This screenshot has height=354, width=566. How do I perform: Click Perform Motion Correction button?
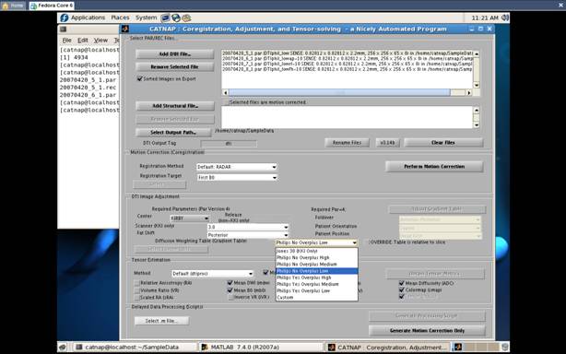pyautogui.click(x=434, y=167)
